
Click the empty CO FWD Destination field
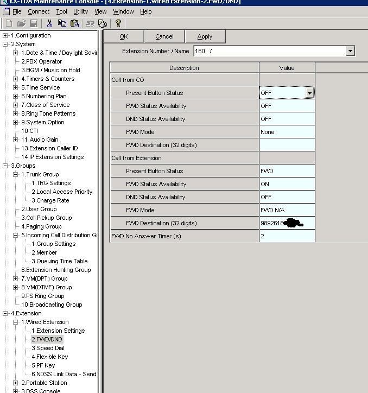tap(287, 145)
